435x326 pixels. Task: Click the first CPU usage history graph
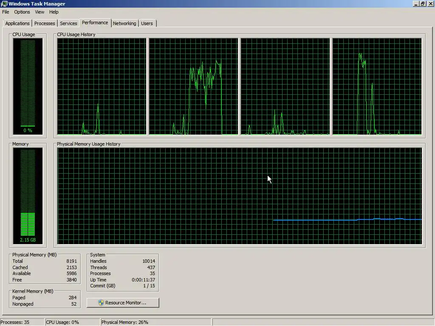pyautogui.click(x=102, y=86)
